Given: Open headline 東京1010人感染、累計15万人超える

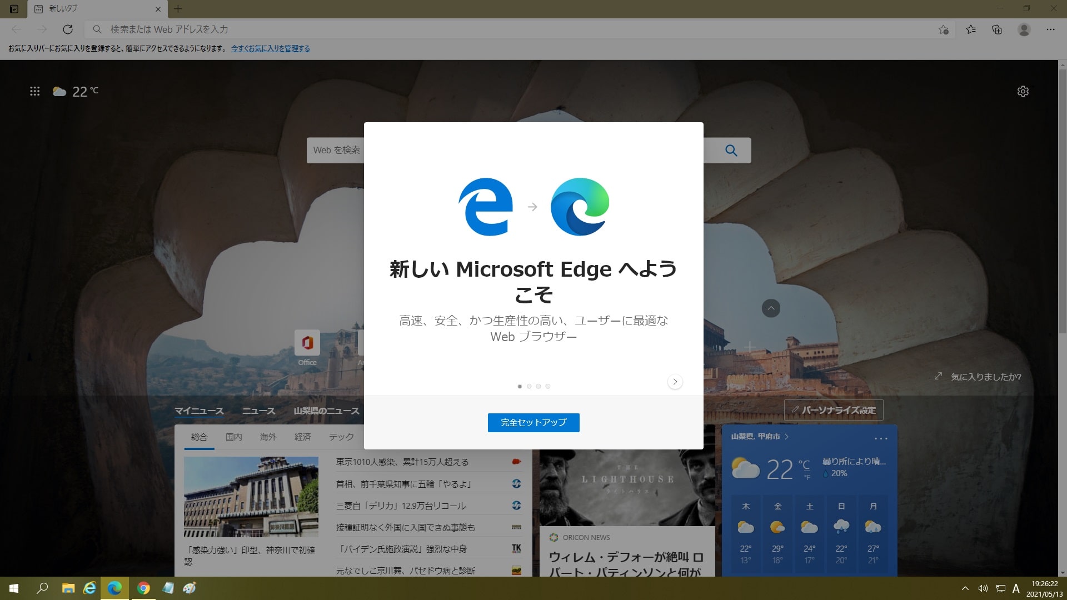Looking at the screenshot, I should click(402, 462).
